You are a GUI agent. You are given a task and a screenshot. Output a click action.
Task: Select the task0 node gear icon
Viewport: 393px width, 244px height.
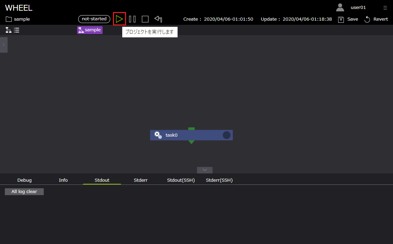pos(158,135)
